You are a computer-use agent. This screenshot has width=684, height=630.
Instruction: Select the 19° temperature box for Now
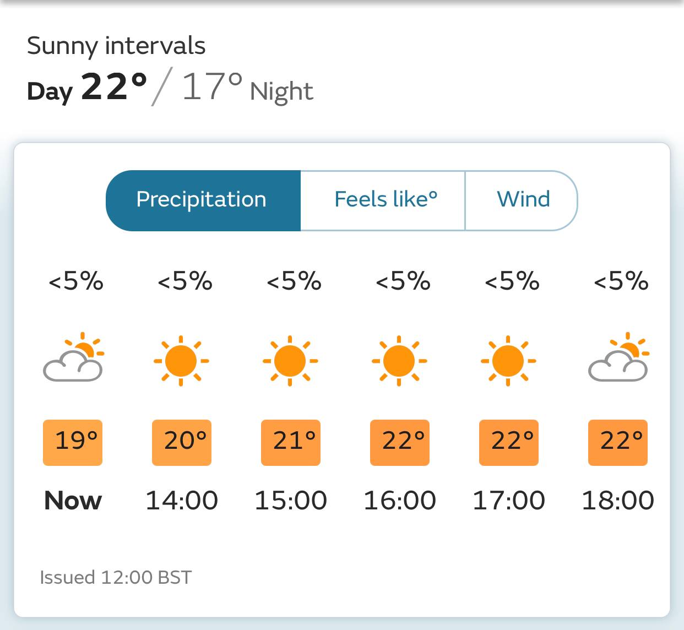pyautogui.click(x=73, y=443)
